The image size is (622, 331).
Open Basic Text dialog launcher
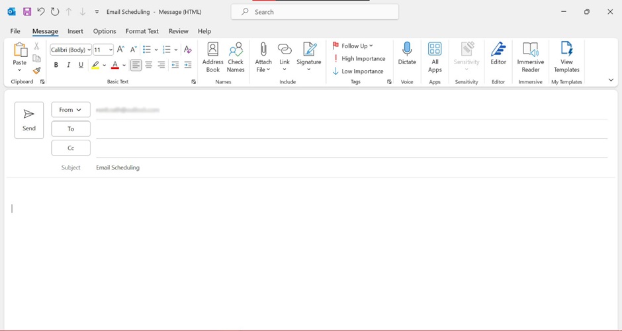(194, 82)
